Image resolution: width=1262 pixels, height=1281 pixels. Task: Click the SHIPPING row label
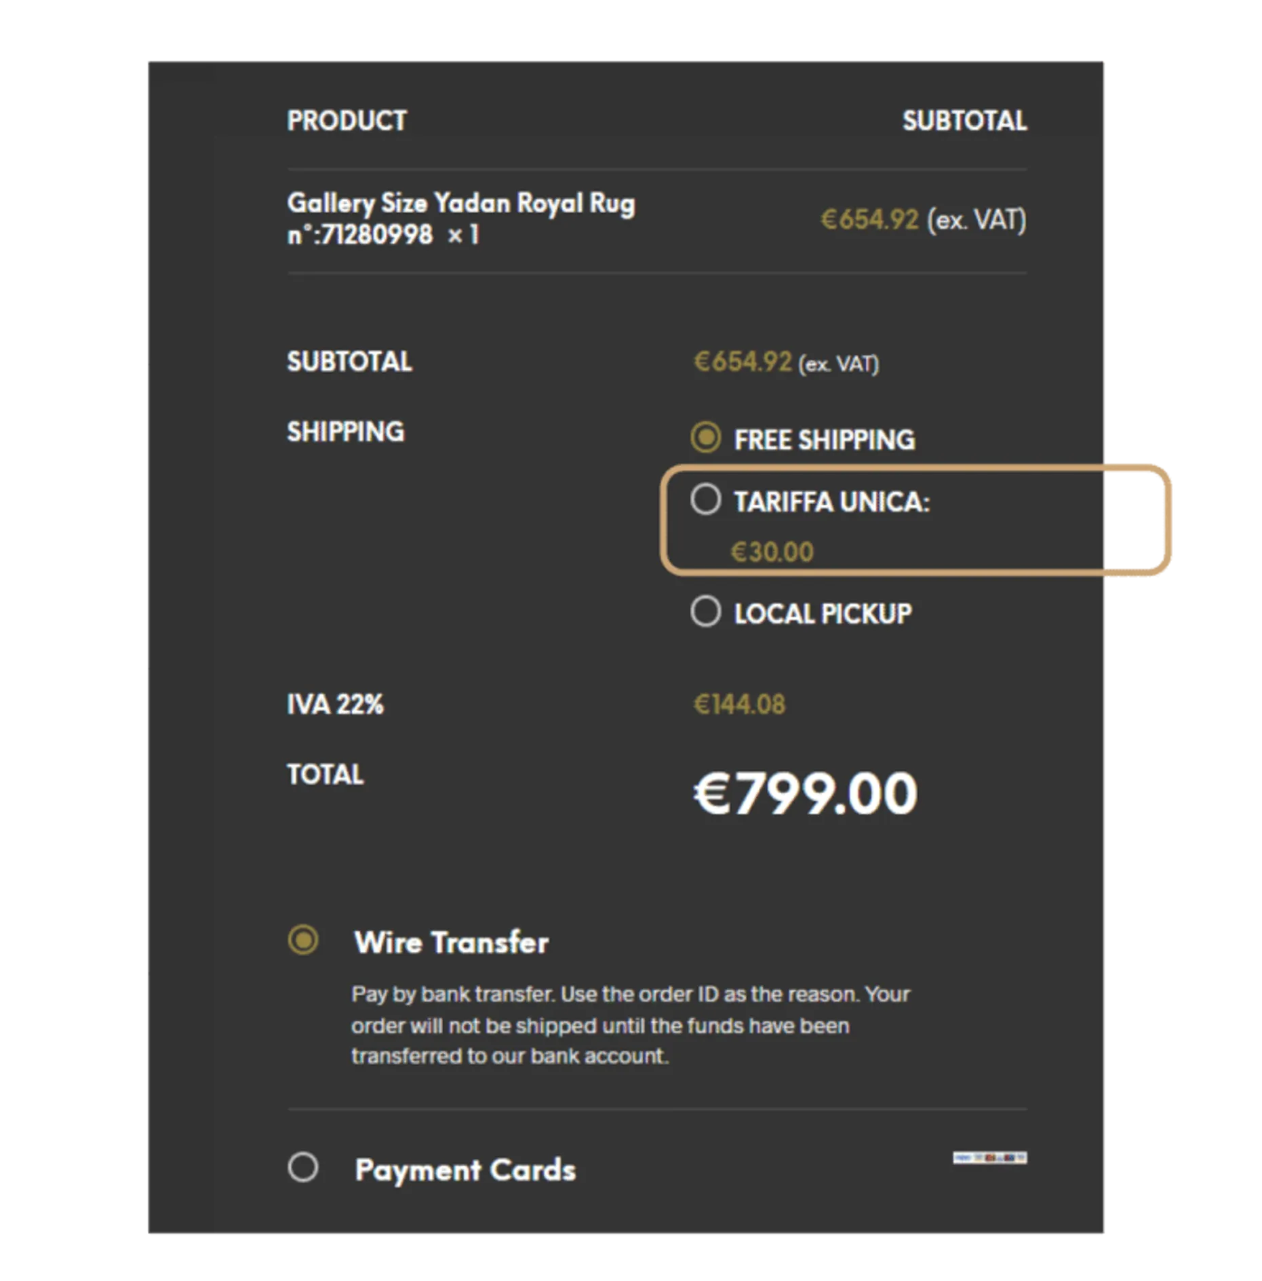pyautogui.click(x=345, y=432)
